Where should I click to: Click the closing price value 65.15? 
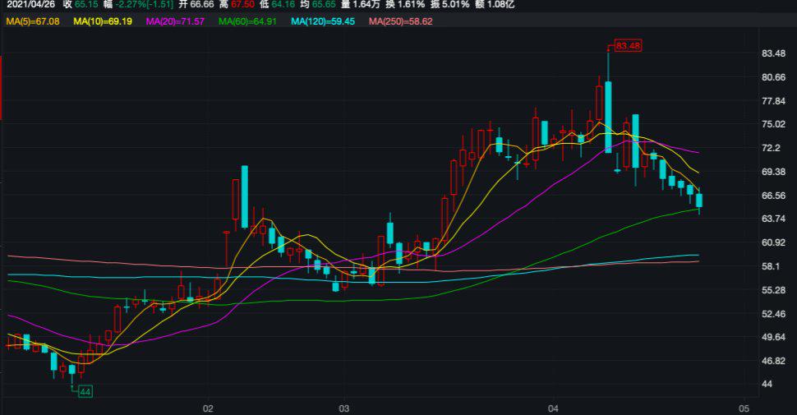coord(85,5)
